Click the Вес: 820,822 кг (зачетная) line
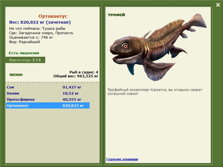 point(40,22)
